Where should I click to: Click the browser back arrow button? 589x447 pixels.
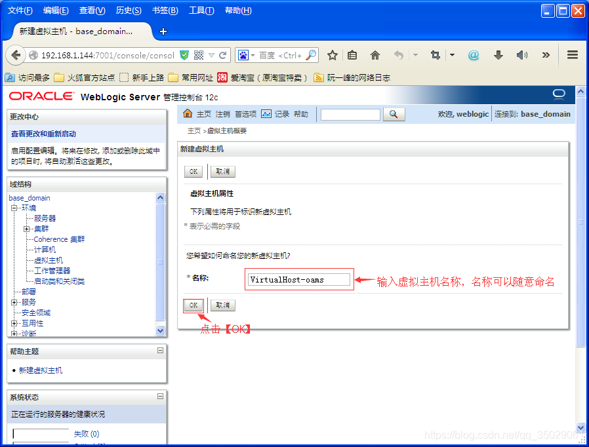click(x=16, y=55)
